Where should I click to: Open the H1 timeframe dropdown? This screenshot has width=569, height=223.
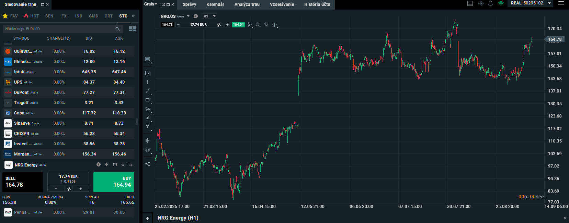(x=209, y=16)
